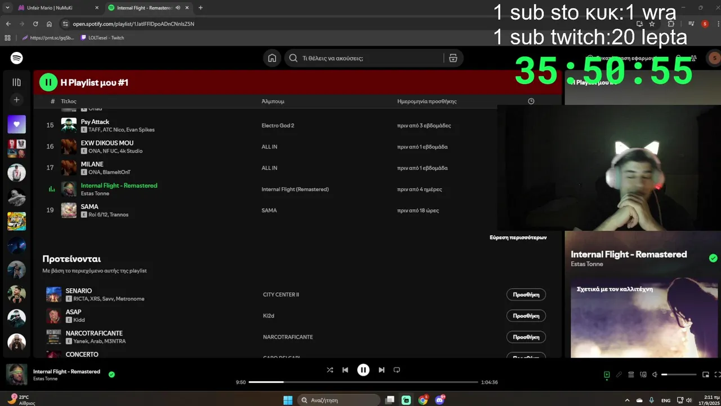Viewport: 721px width, 406px height.
Task: Click the green Internal Flight - Remastered track title
Action: (x=119, y=186)
